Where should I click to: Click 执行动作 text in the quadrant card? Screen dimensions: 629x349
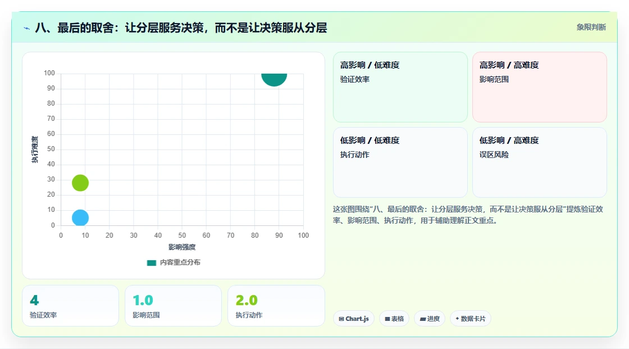354,155
